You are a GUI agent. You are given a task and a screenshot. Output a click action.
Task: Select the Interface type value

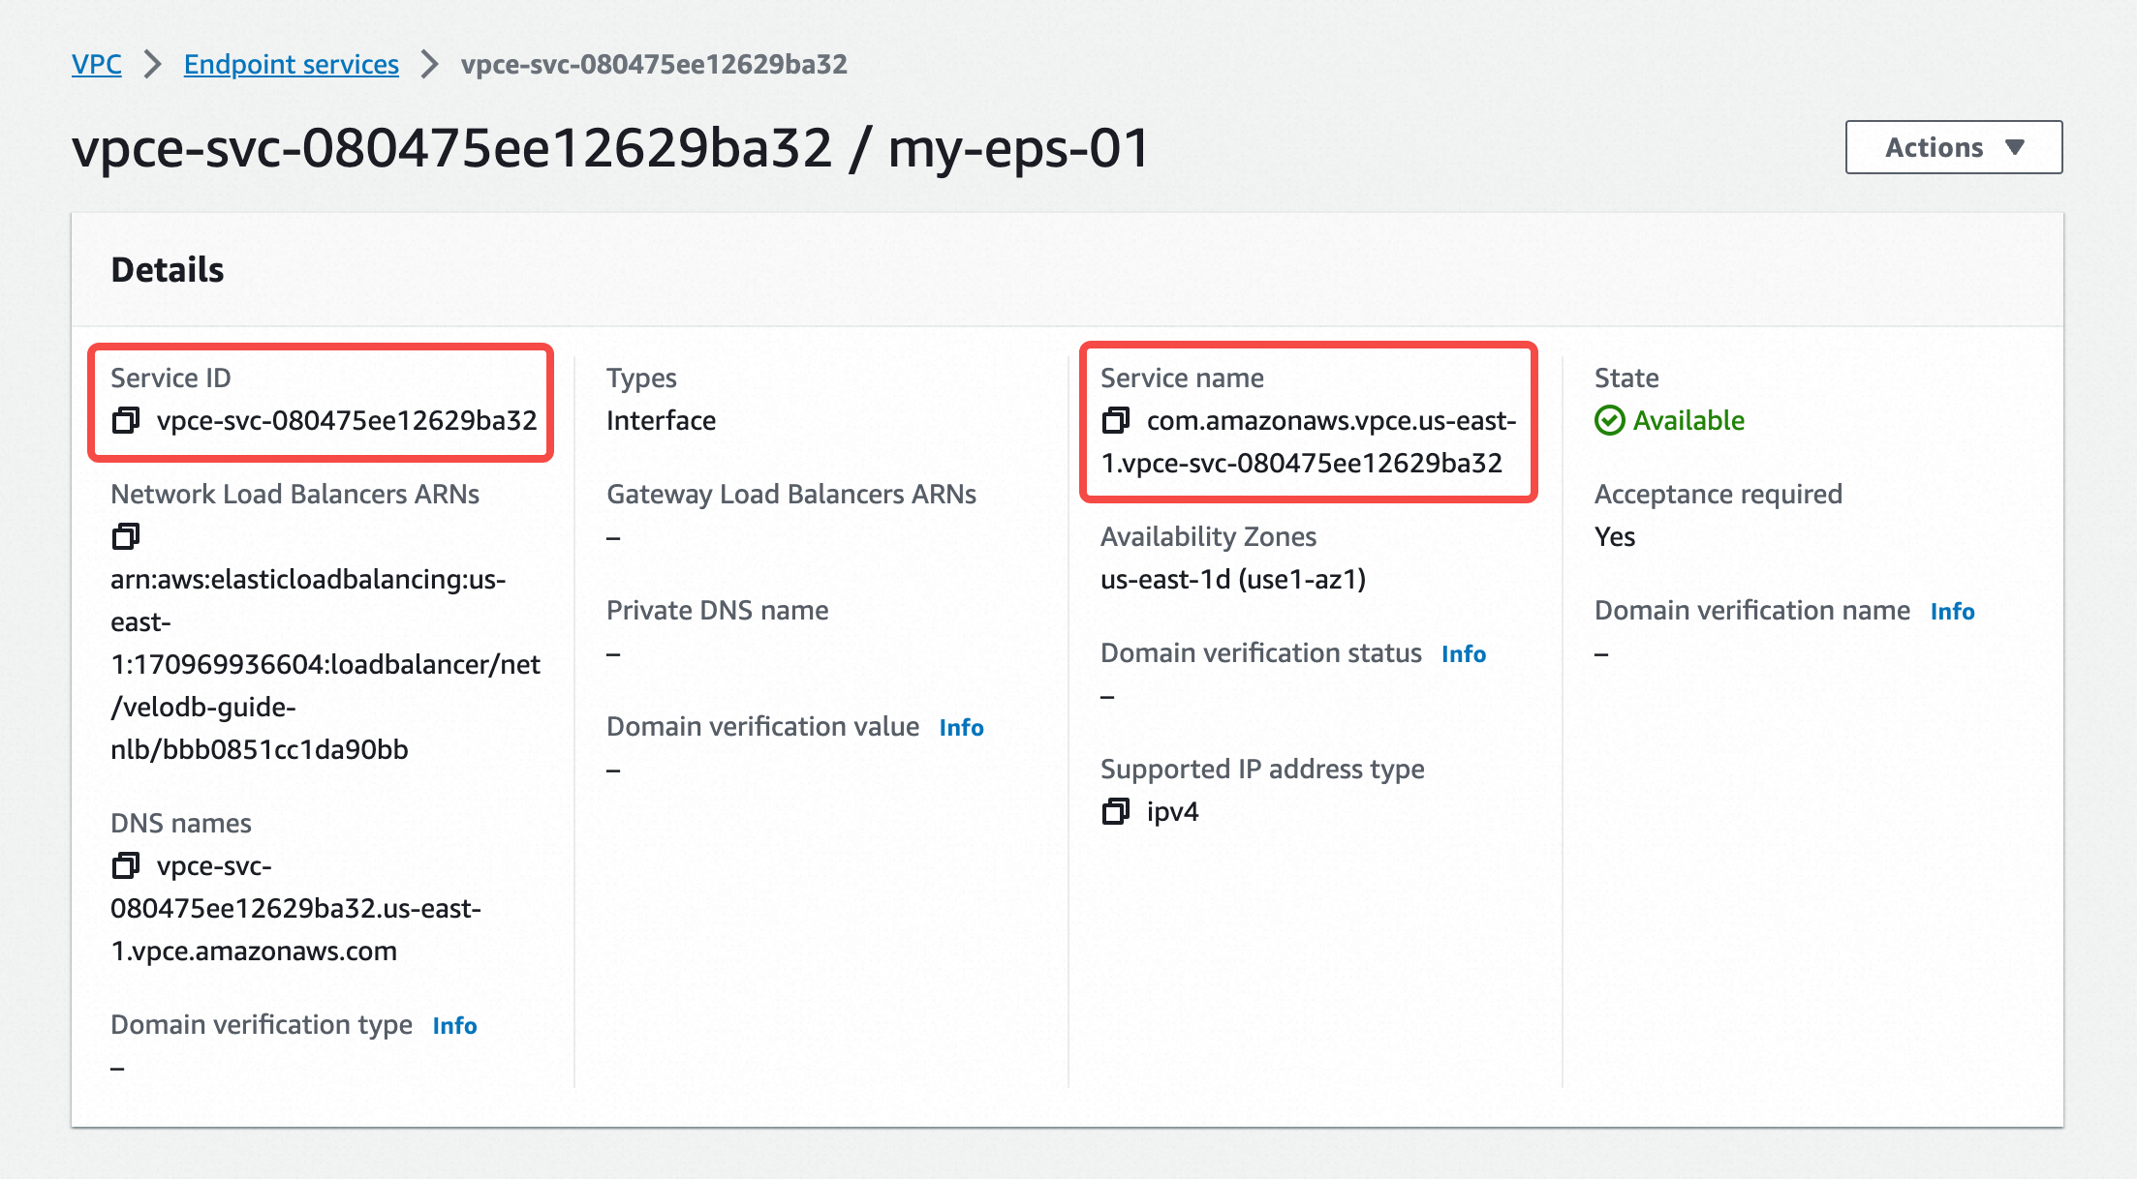pos(661,420)
